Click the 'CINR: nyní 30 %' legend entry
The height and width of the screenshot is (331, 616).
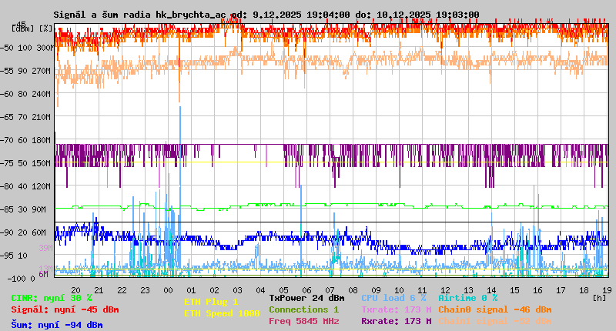coord(51,298)
